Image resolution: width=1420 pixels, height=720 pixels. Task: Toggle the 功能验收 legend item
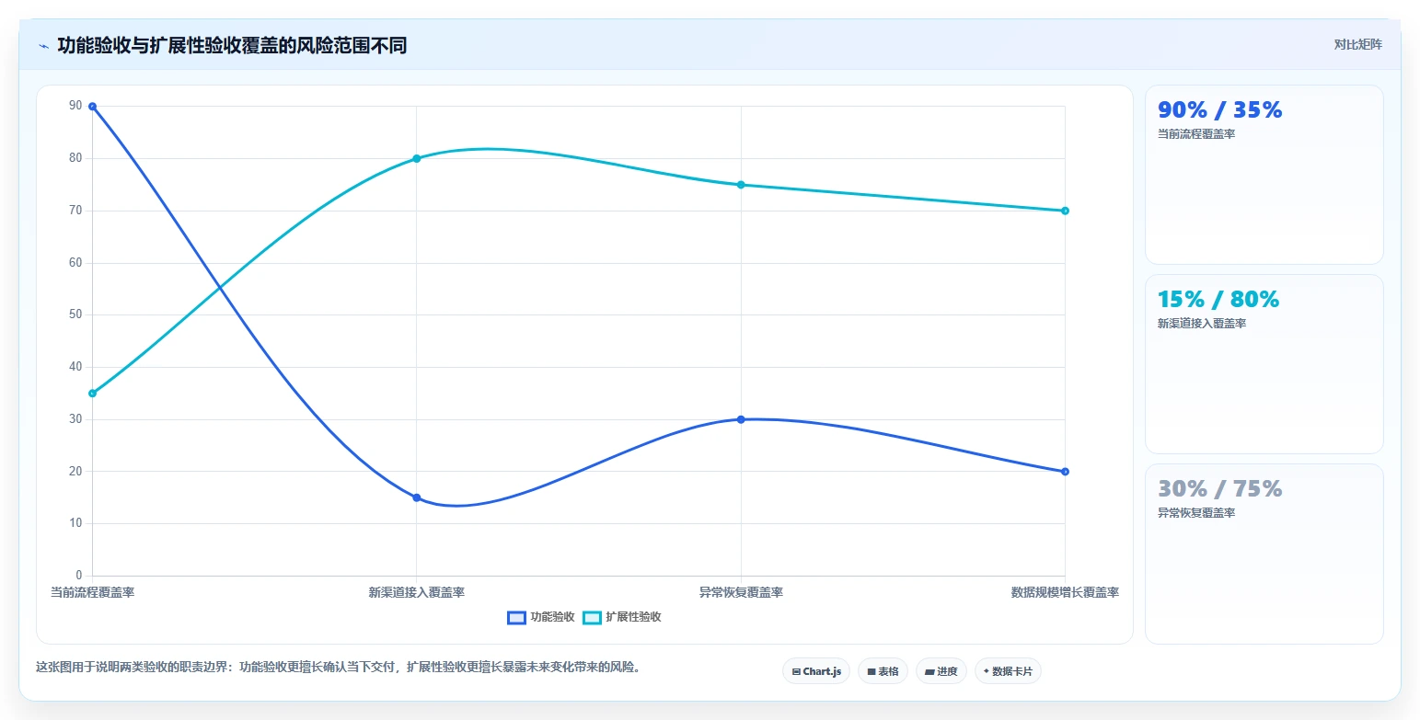point(541,617)
